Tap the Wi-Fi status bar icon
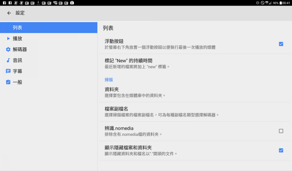The image size is (292, 171). pyautogui.click(x=55, y=3)
